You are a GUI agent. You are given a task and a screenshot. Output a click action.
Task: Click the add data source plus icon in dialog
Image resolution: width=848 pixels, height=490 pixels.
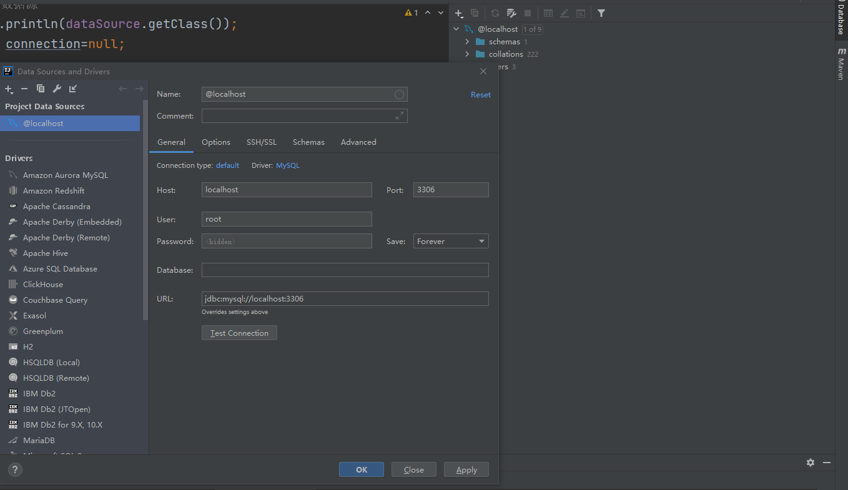tap(9, 89)
